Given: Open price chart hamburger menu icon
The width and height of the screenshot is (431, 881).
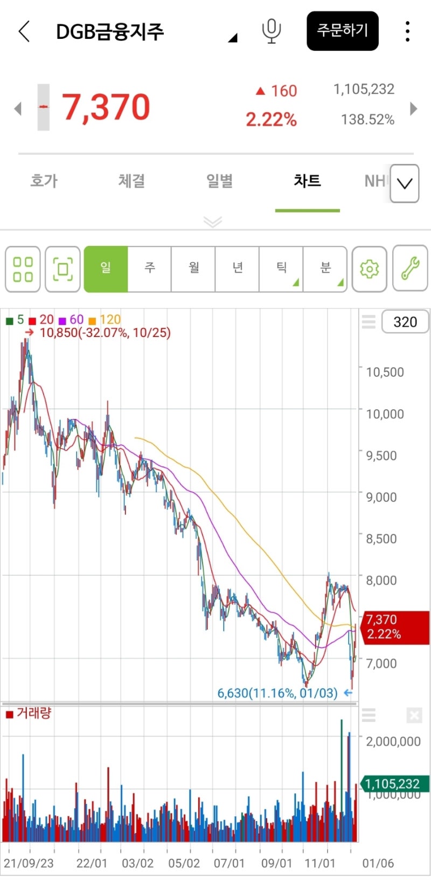Looking at the screenshot, I should click(369, 322).
